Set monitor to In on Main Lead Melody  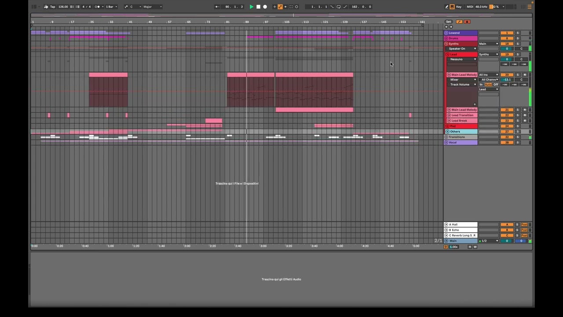point(481,85)
